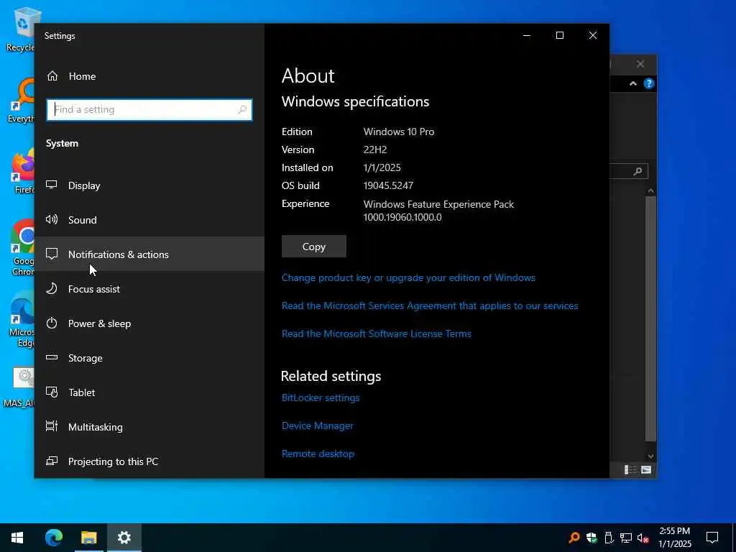Image resolution: width=736 pixels, height=552 pixels.
Task: Click the Projecting to this PC icon
Action: click(x=52, y=461)
